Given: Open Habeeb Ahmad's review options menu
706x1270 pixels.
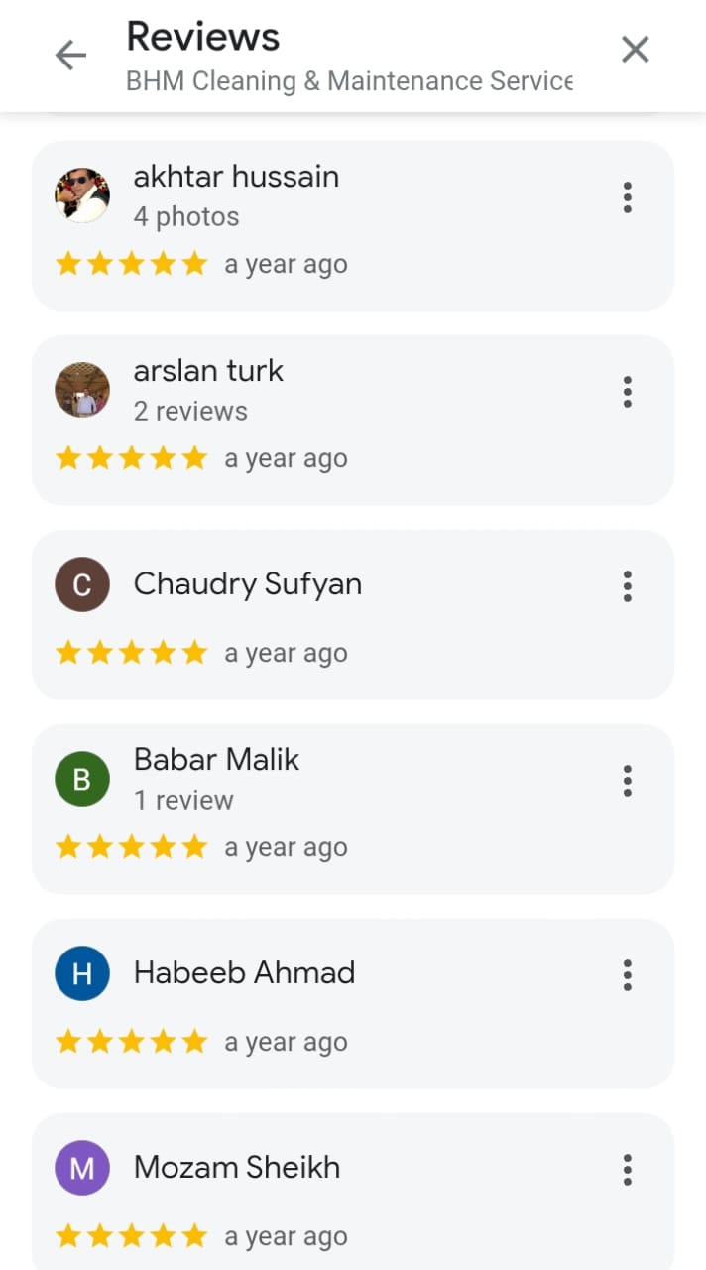Looking at the screenshot, I should (x=628, y=975).
